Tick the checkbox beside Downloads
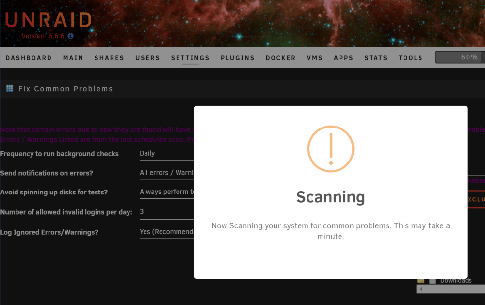This screenshot has height=305, width=485. 433,281
